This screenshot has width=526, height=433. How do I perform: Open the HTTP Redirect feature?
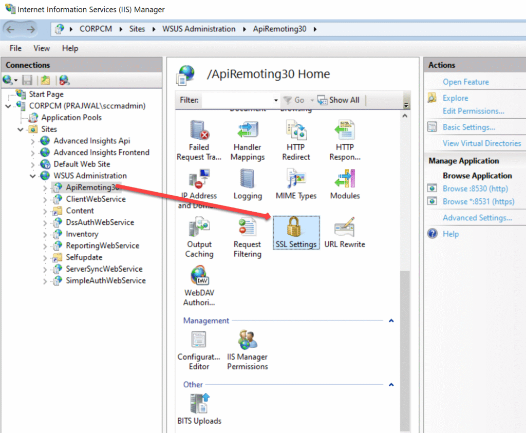pos(296,141)
